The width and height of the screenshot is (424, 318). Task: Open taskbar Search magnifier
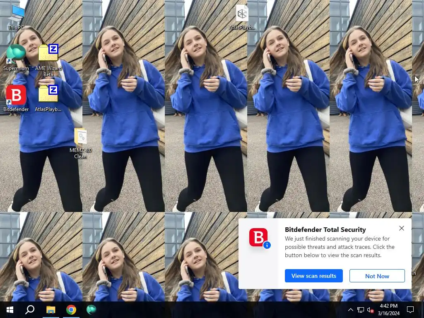click(x=30, y=310)
